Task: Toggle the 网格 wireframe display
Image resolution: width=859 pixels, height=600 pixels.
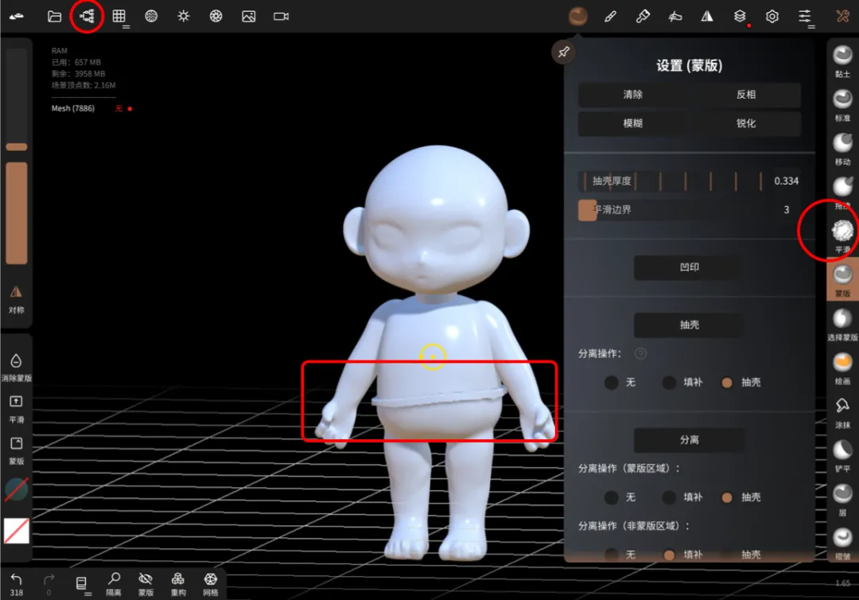Action: [210, 584]
